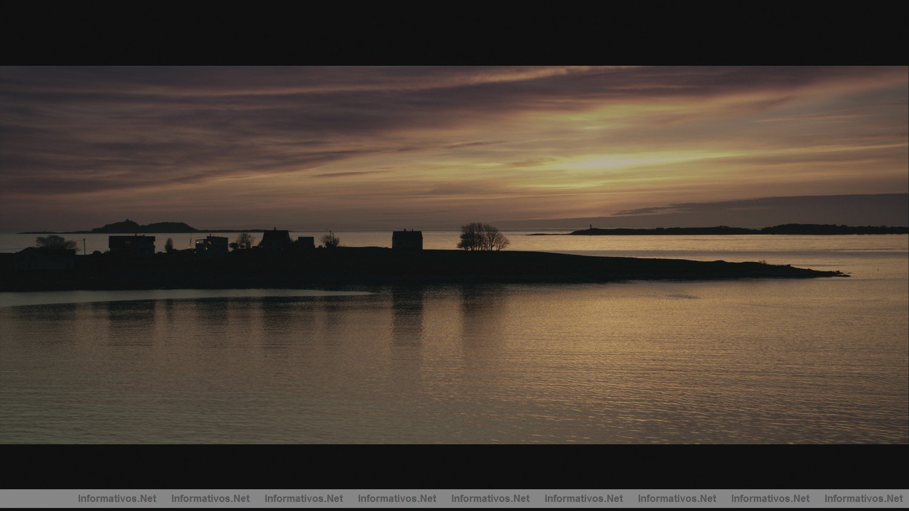The image size is (909, 511).
Task: Click the second Informativos.Net watermark from left
Action: [210, 498]
